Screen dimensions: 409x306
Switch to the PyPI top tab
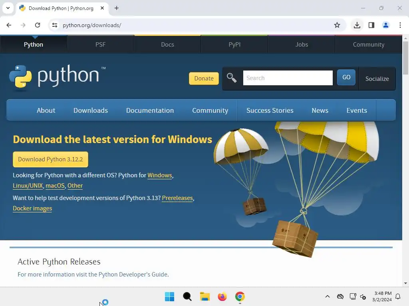pos(234,45)
